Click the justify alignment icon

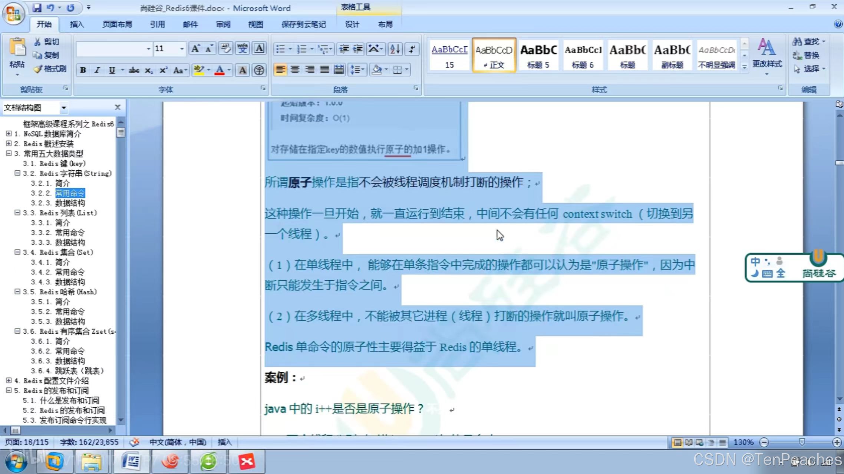[324, 70]
